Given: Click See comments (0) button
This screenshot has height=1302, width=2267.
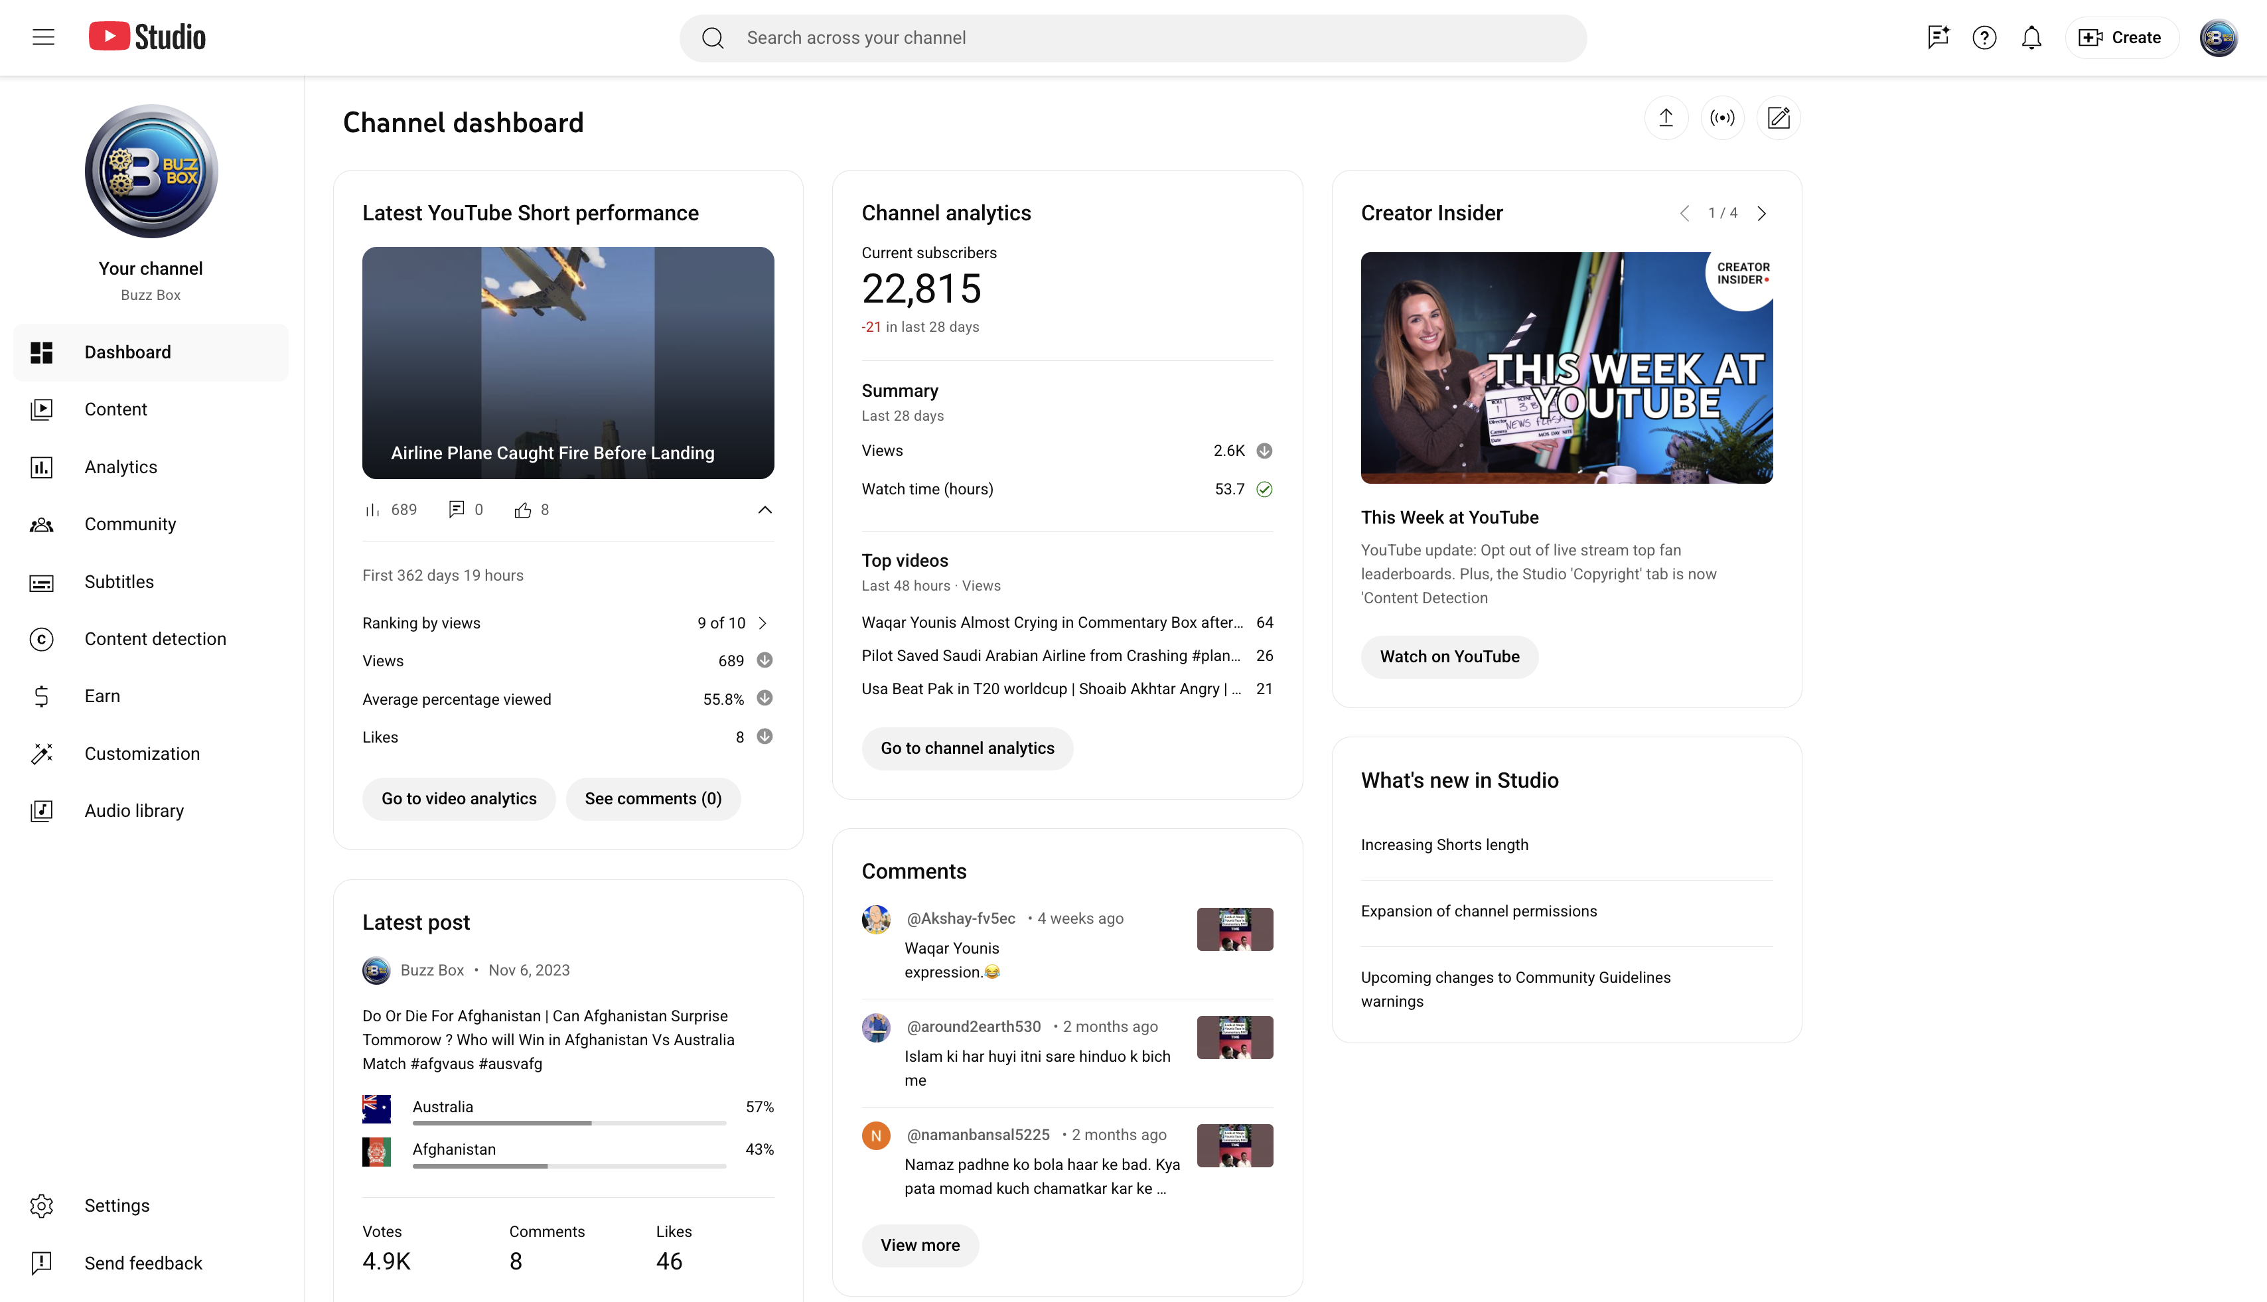Looking at the screenshot, I should [x=653, y=800].
